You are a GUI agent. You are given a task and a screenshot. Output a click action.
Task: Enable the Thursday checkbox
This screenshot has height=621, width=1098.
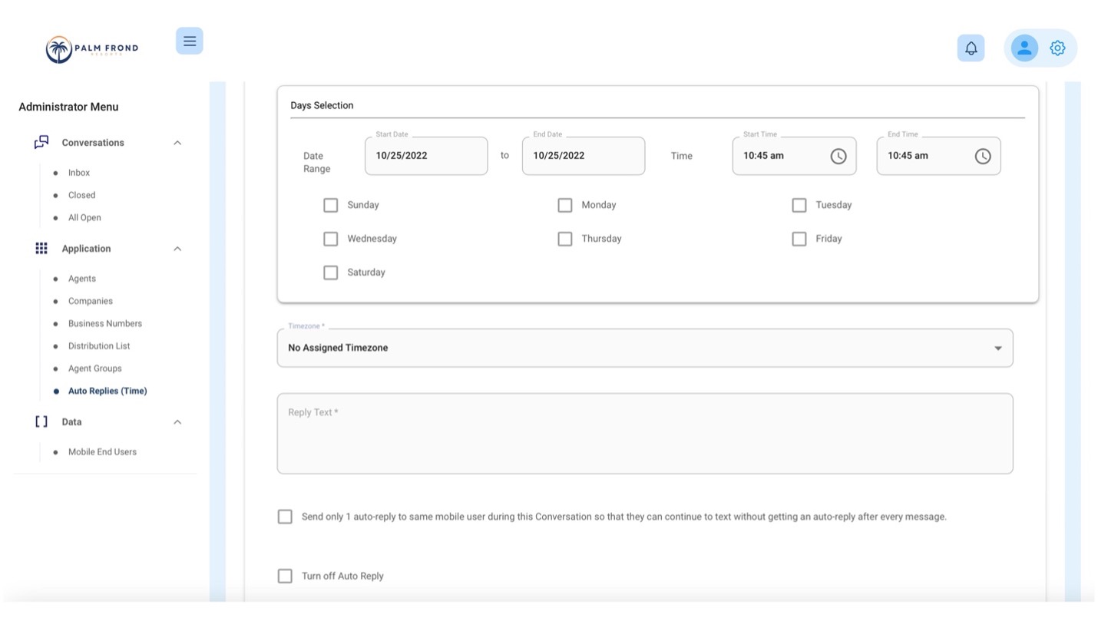[x=565, y=239]
